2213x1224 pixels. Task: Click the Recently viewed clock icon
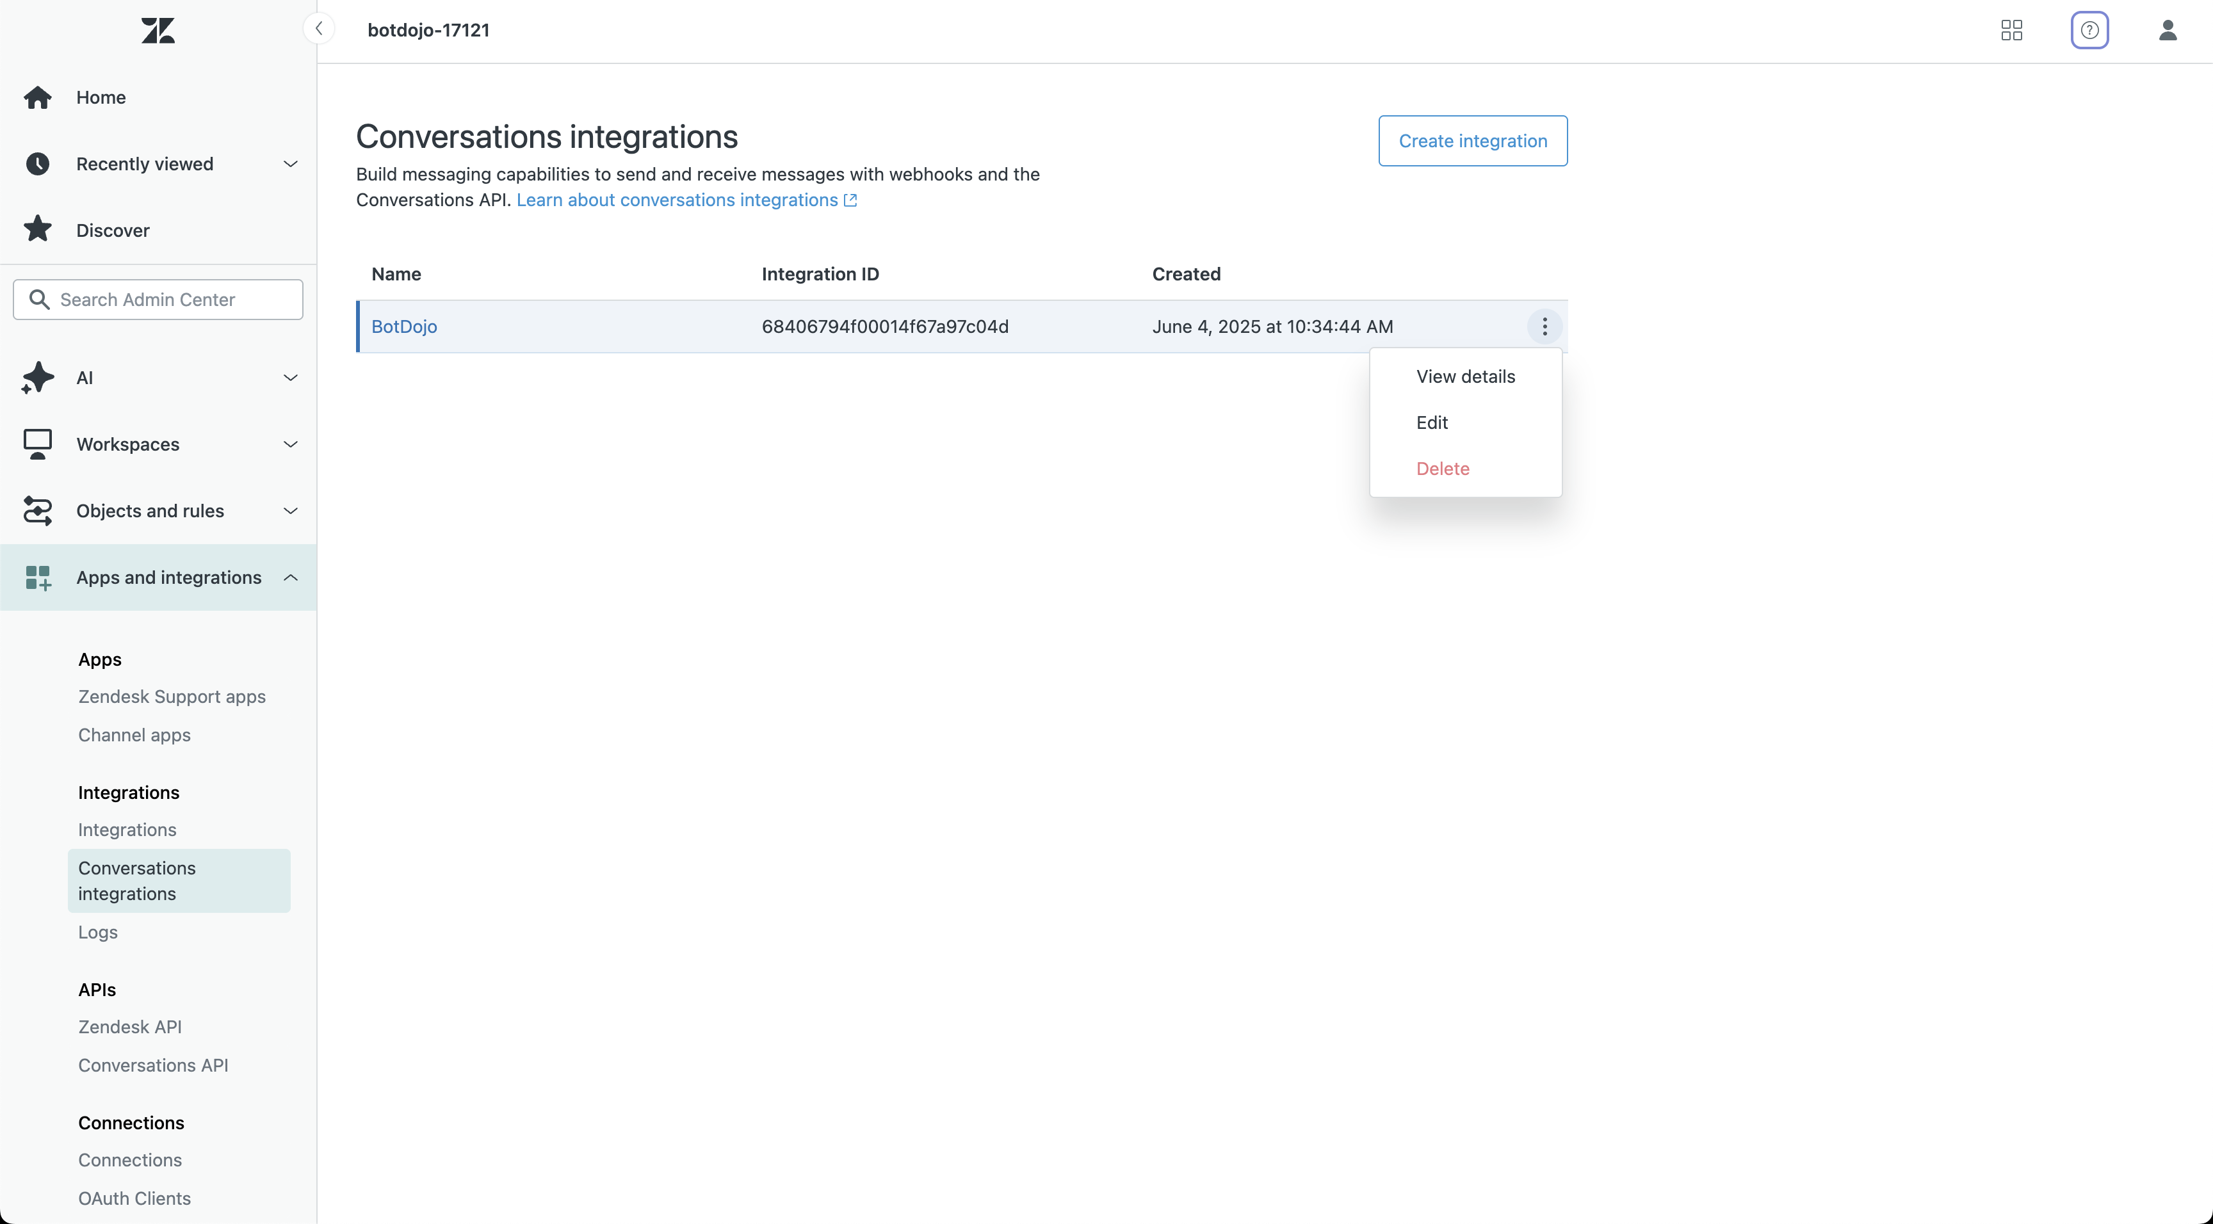pyautogui.click(x=37, y=164)
